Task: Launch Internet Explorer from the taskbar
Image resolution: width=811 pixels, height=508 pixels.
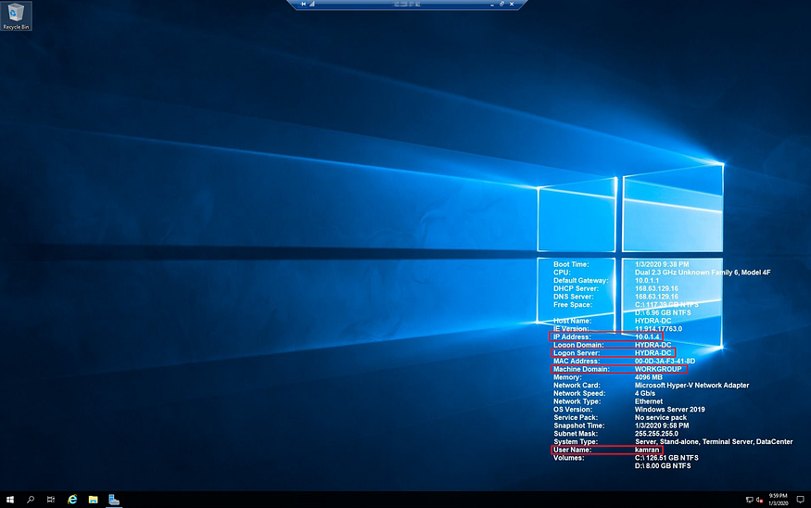Action: (x=72, y=500)
